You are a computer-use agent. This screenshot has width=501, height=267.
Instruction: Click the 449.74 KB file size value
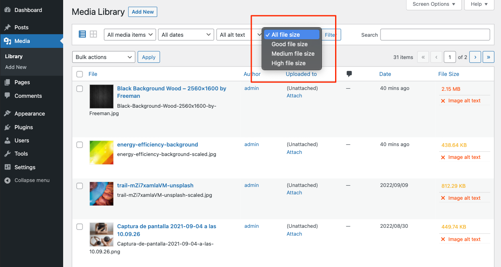[454, 227]
